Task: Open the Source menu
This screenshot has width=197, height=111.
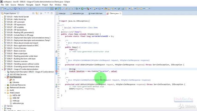Action: pyautogui.click(x=13, y=5)
